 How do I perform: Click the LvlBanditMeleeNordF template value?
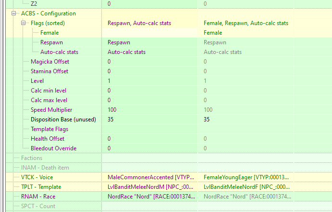coord(246,187)
